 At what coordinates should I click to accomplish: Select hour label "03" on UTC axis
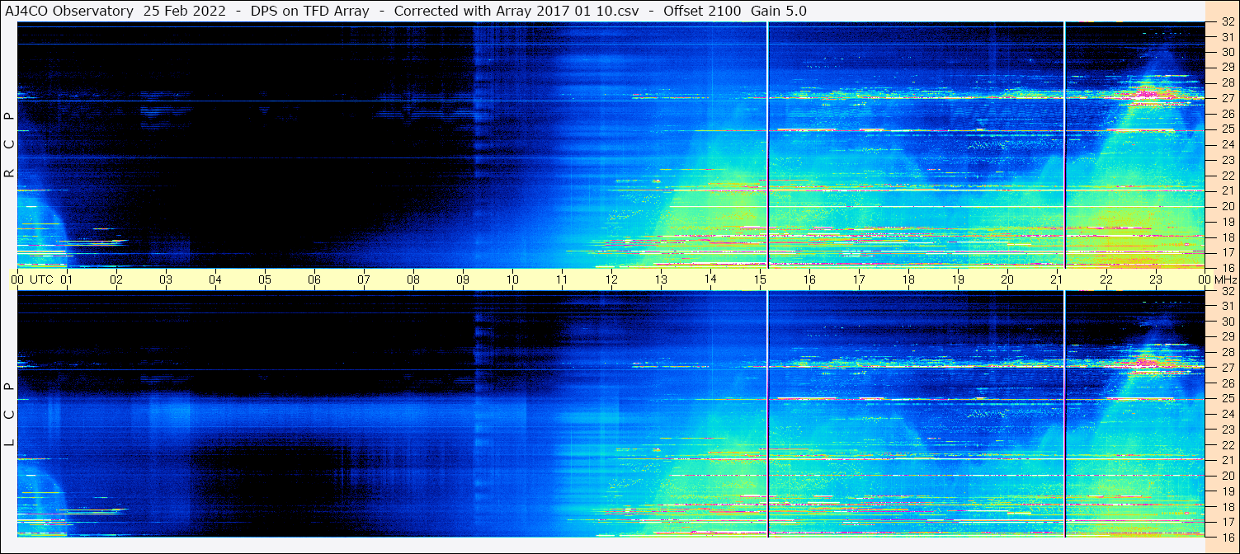[x=166, y=279]
